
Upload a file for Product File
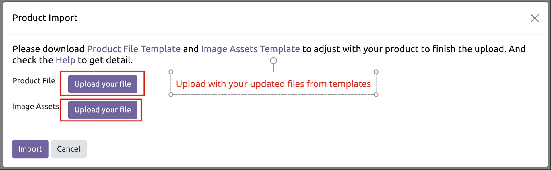coord(103,84)
